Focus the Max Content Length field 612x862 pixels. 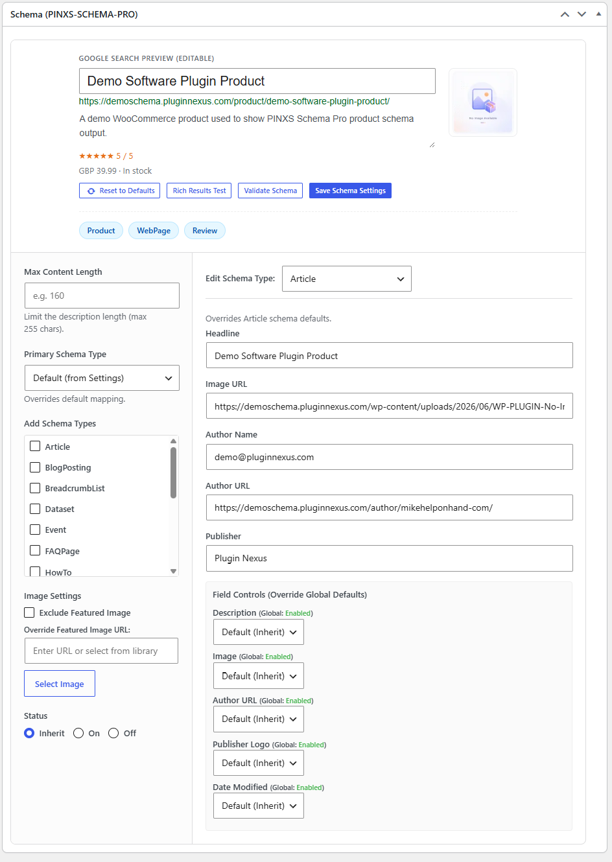(102, 296)
